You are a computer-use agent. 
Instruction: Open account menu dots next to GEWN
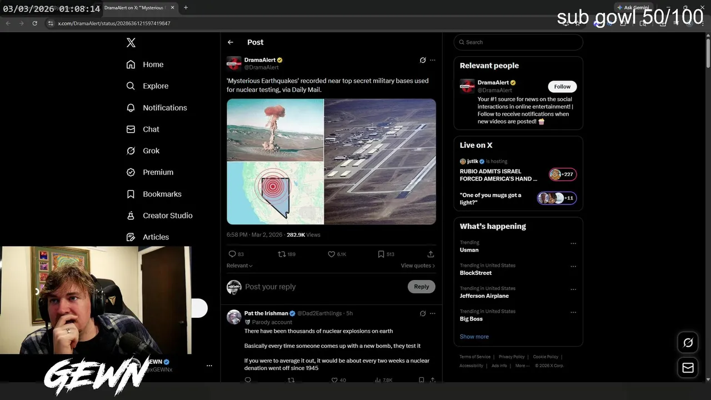(209, 366)
